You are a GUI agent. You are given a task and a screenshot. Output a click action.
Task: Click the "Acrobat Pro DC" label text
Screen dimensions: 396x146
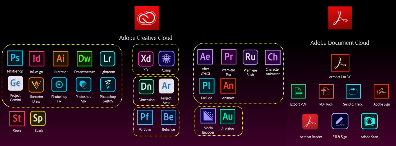pos(340,77)
